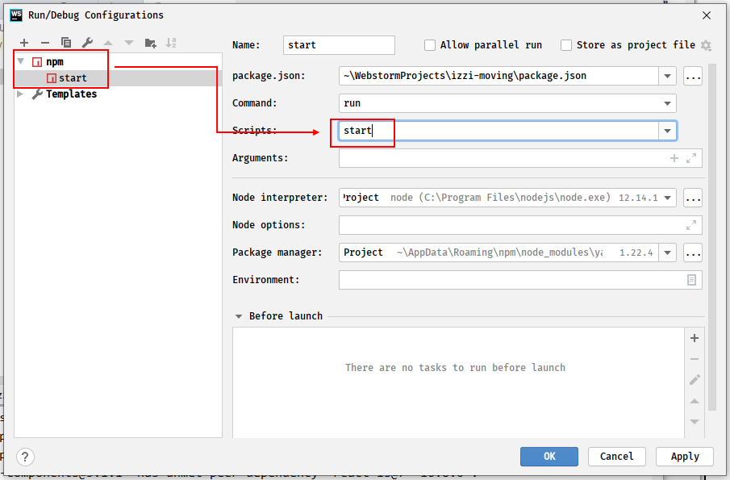Expand the Node options field

pos(691,225)
